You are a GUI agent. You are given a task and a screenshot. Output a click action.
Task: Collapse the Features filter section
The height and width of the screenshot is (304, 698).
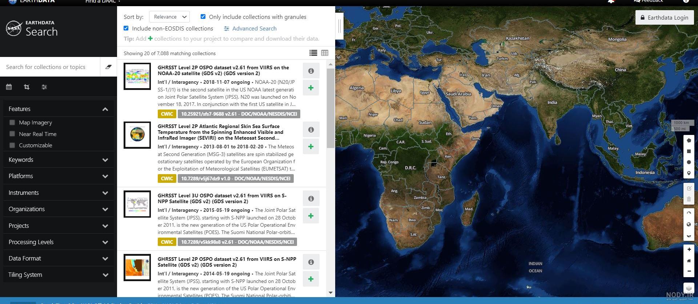pyautogui.click(x=58, y=109)
